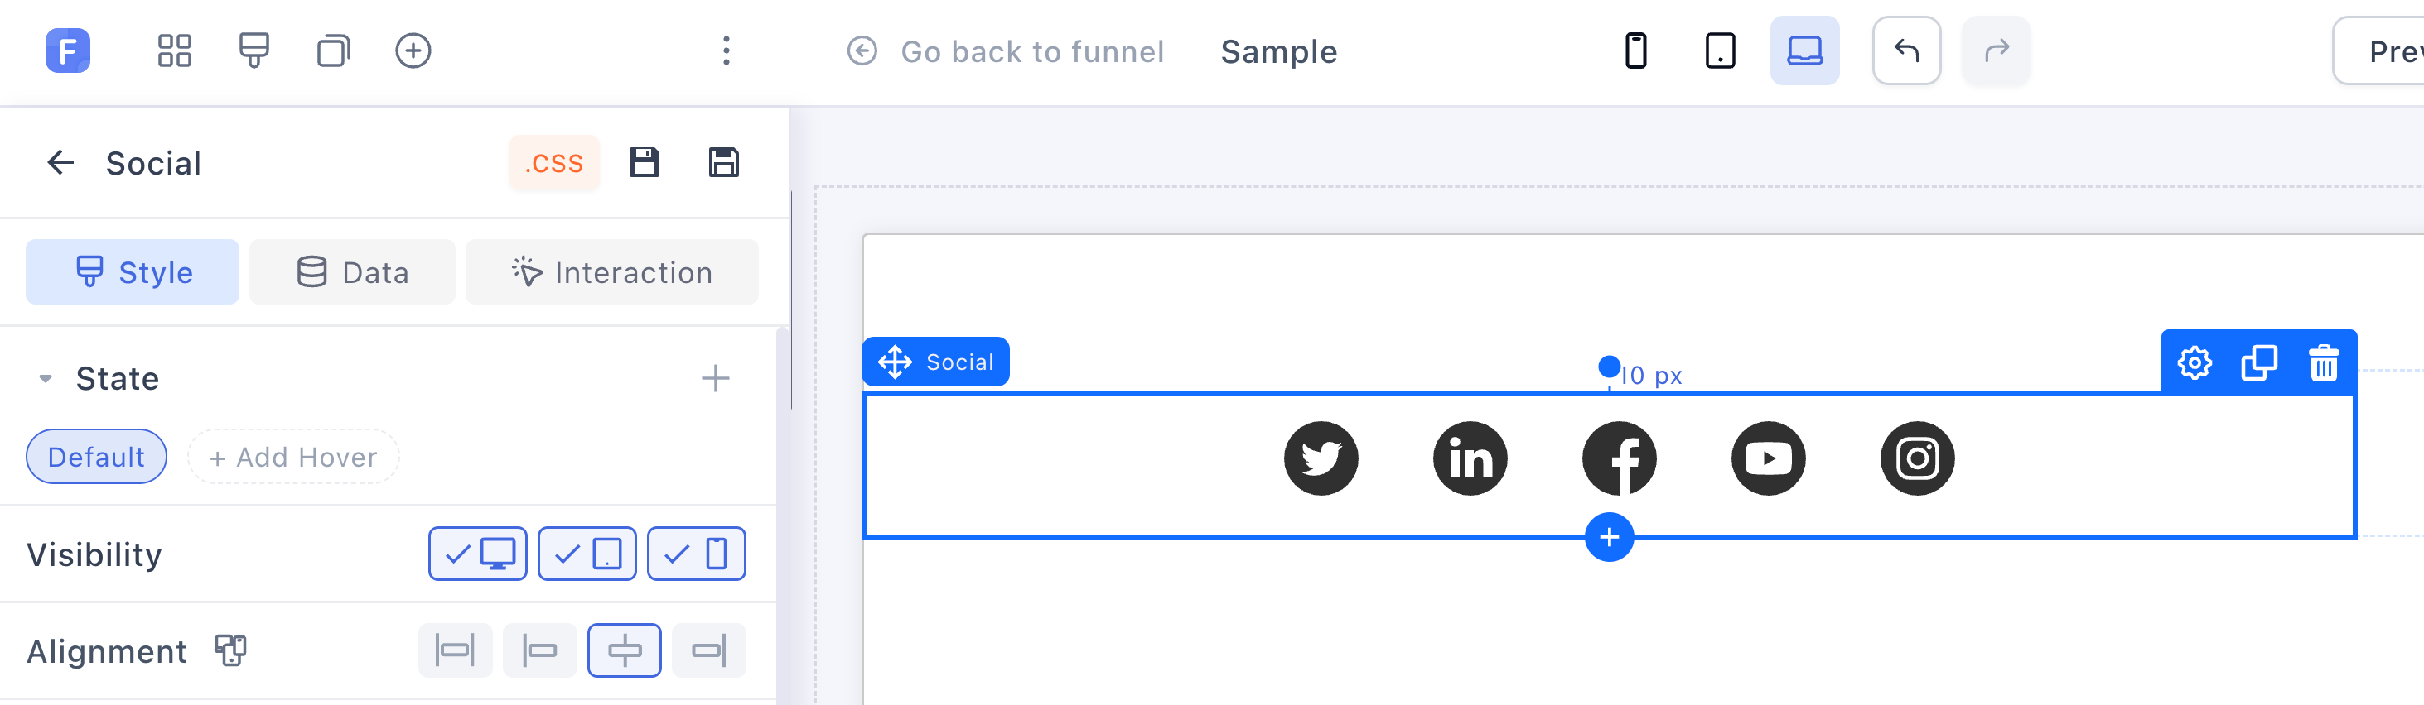The image size is (2424, 705).
Task: Collapse the State section
Action: [46, 379]
